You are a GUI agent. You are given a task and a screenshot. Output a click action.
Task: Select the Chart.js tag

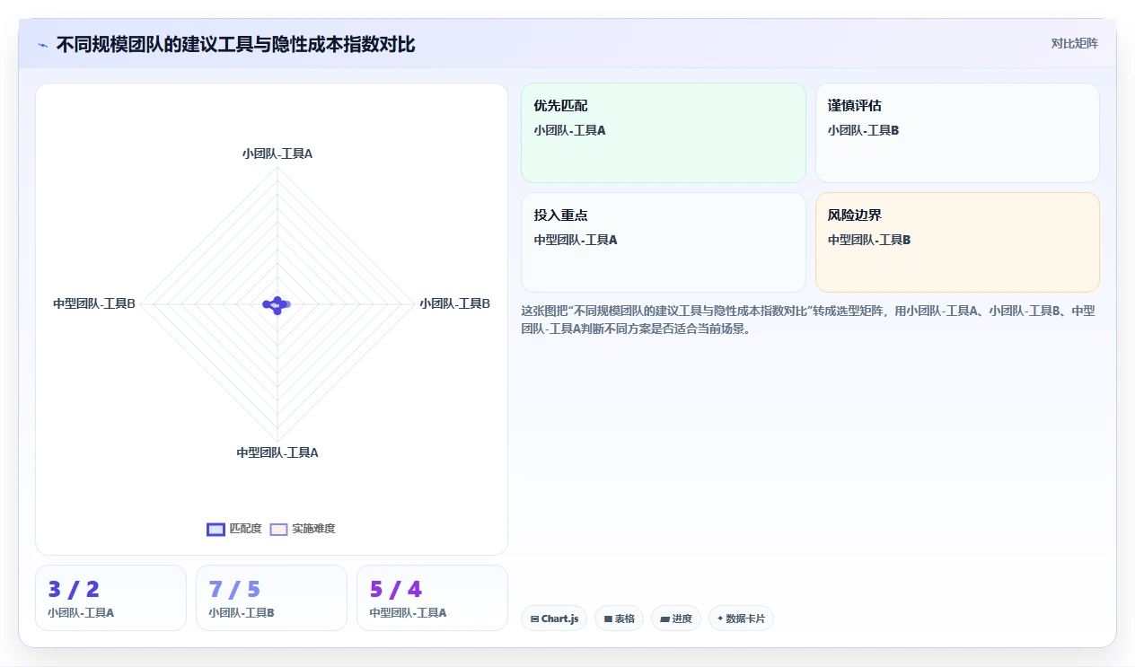pos(554,619)
